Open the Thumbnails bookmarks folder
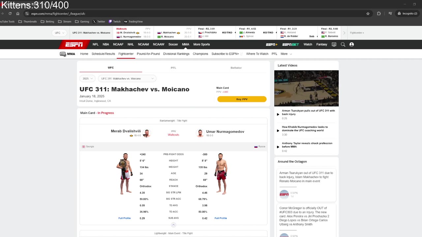 click(x=28, y=22)
